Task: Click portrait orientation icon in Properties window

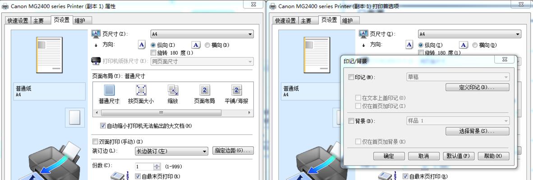Action: click(x=142, y=45)
